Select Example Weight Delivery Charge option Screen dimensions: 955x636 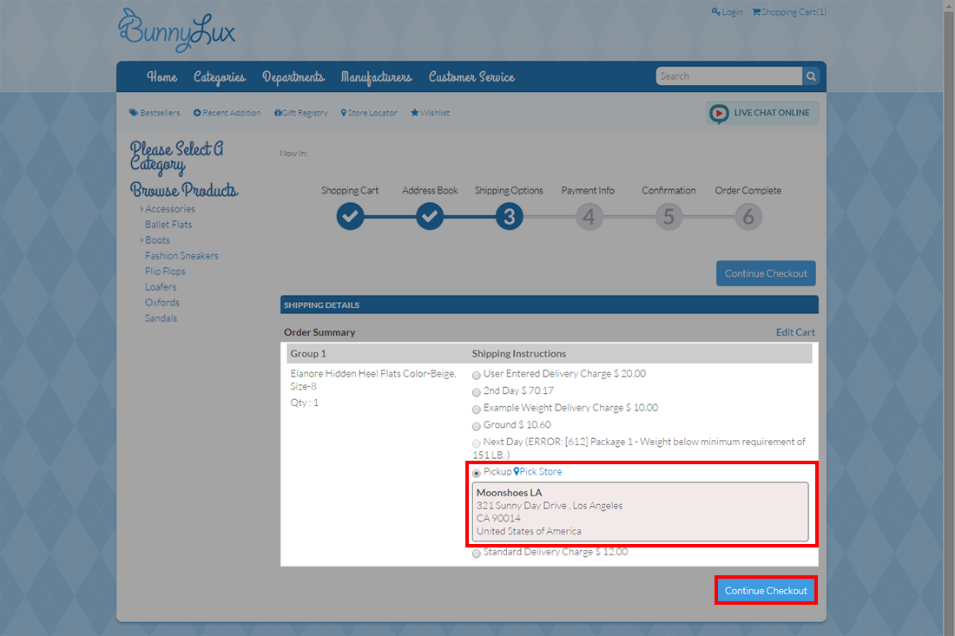click(477, 409)
